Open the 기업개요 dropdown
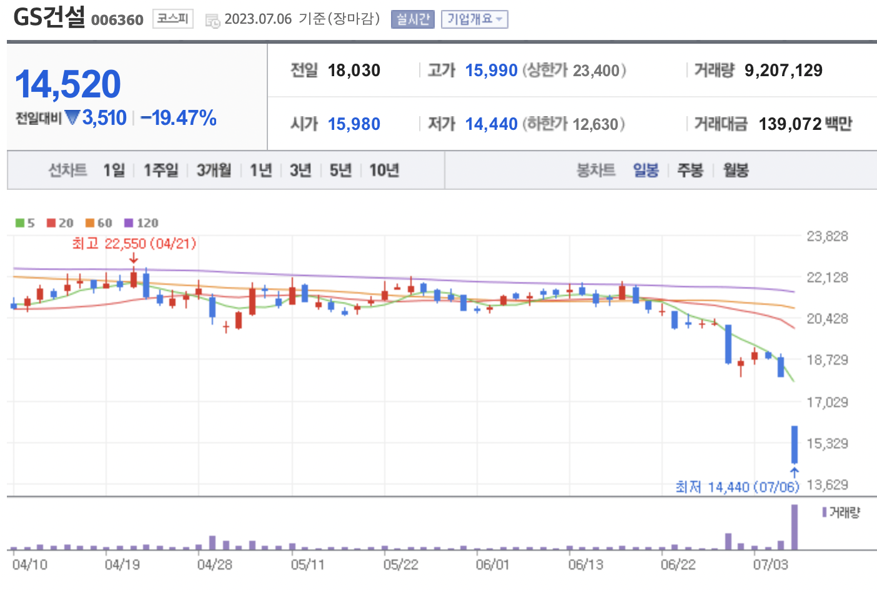The width and height of the screenshot is (877, 592). 475,19
